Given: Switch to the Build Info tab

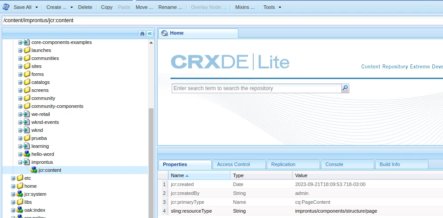Looking at the screenshot, I should (x=401, y=164).
